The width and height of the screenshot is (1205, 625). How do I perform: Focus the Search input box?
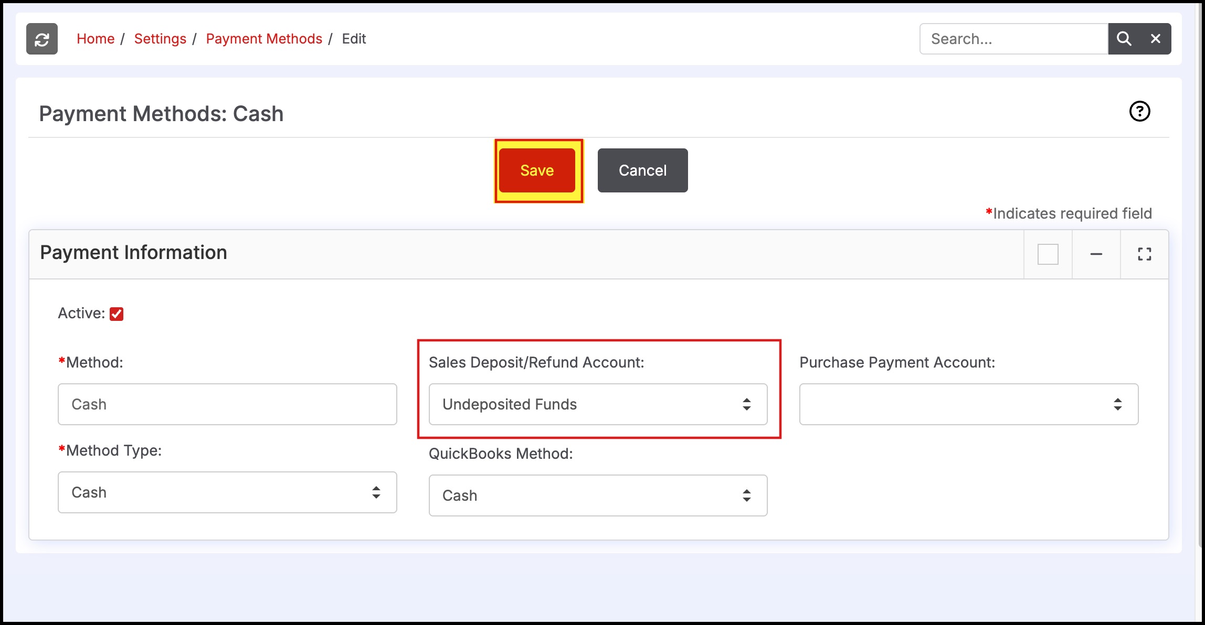coord(1013,39)
